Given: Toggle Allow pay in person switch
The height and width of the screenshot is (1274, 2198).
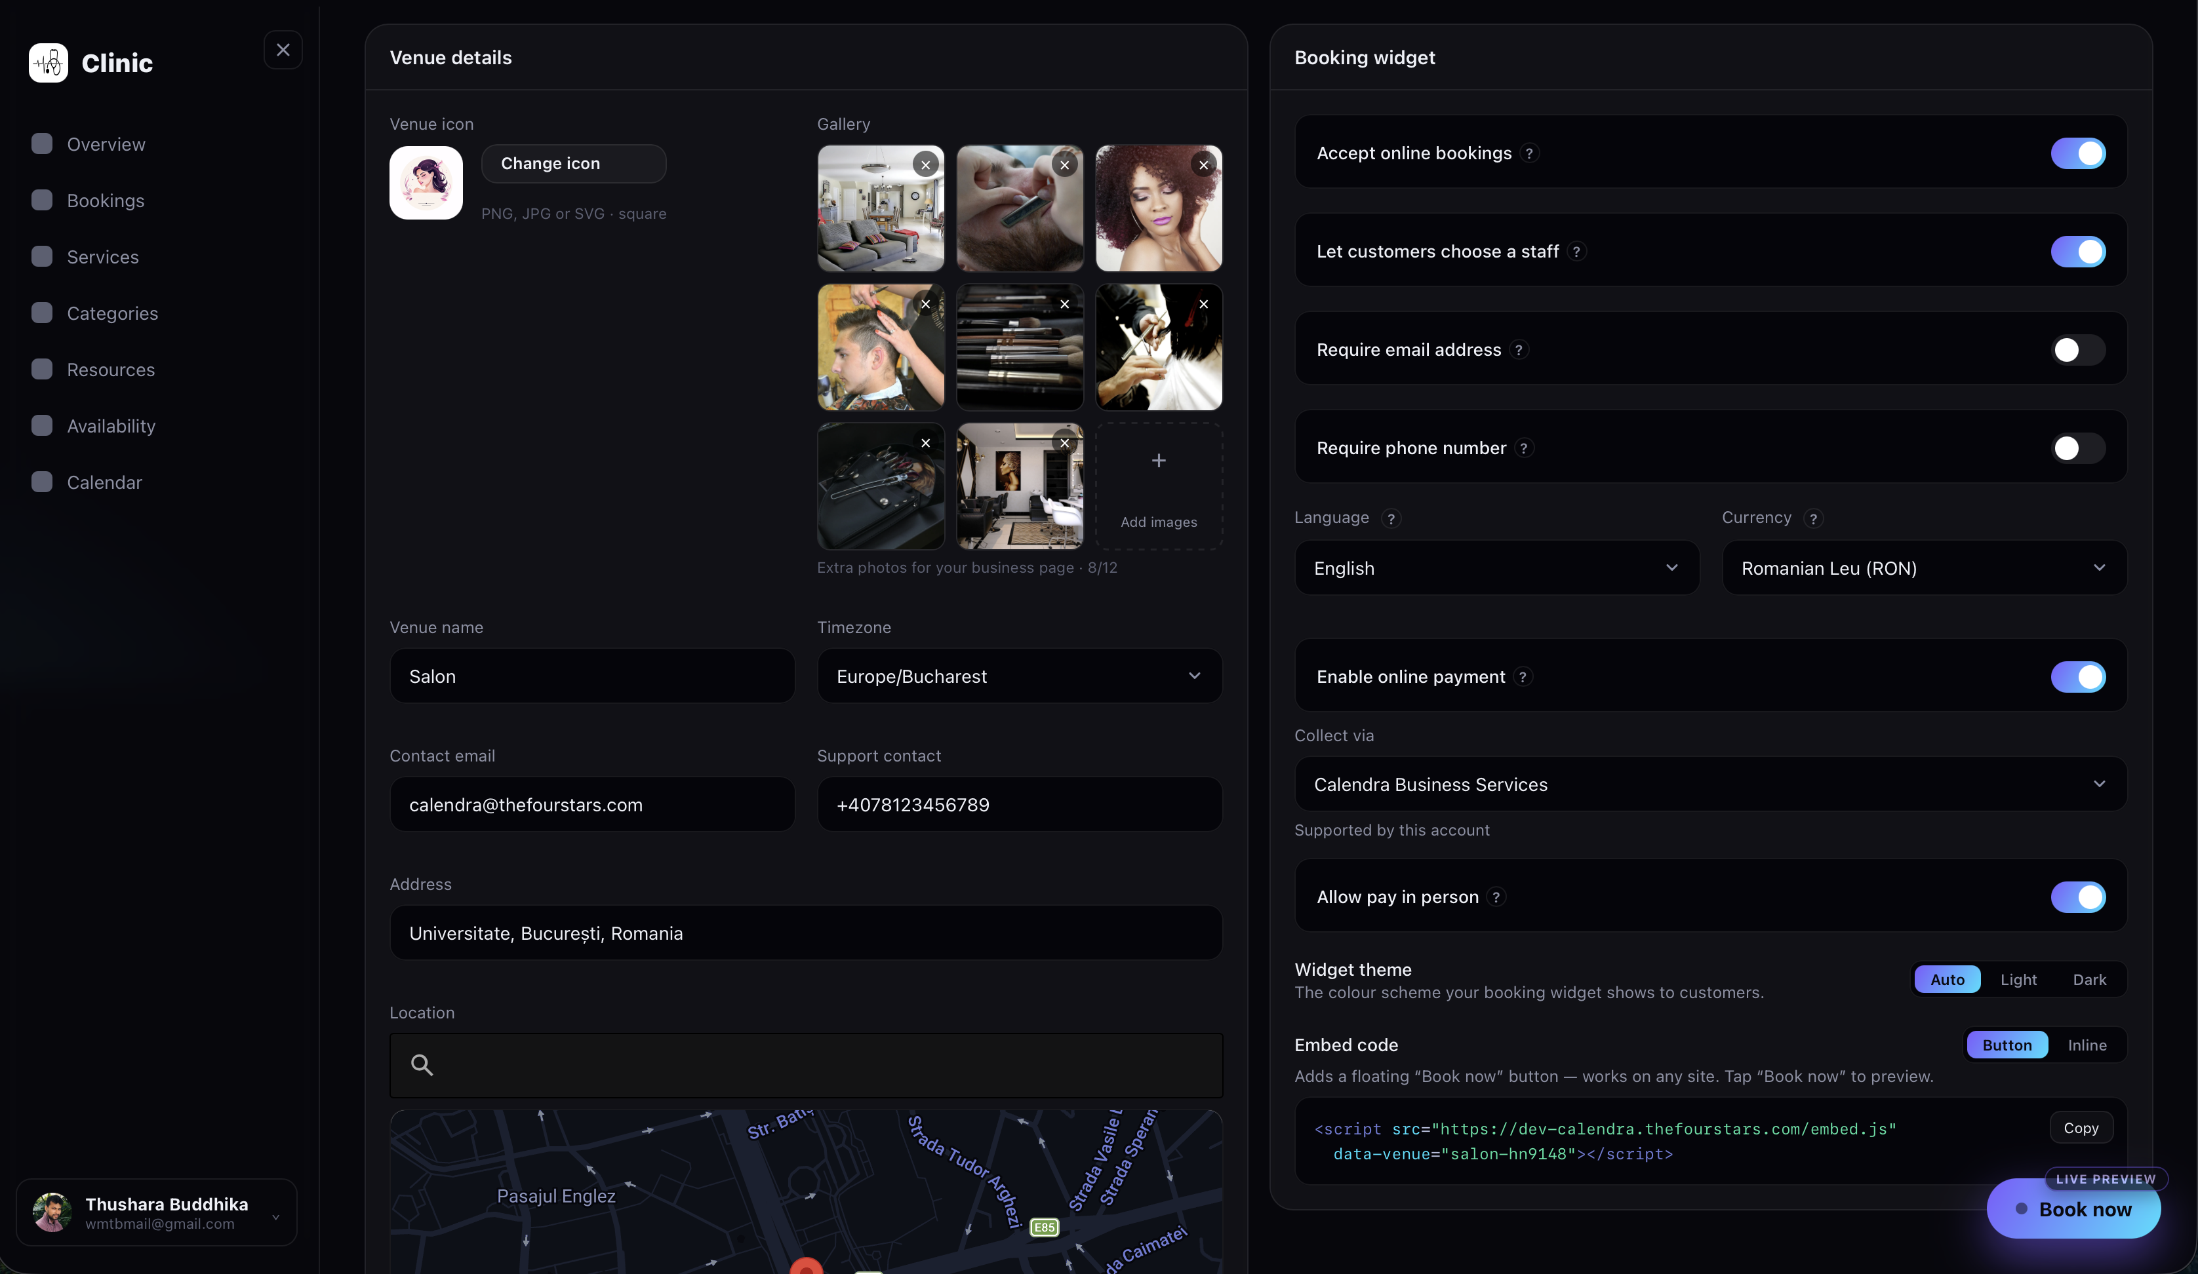Looking at the screenshot, I should (x=2077, y=897).
